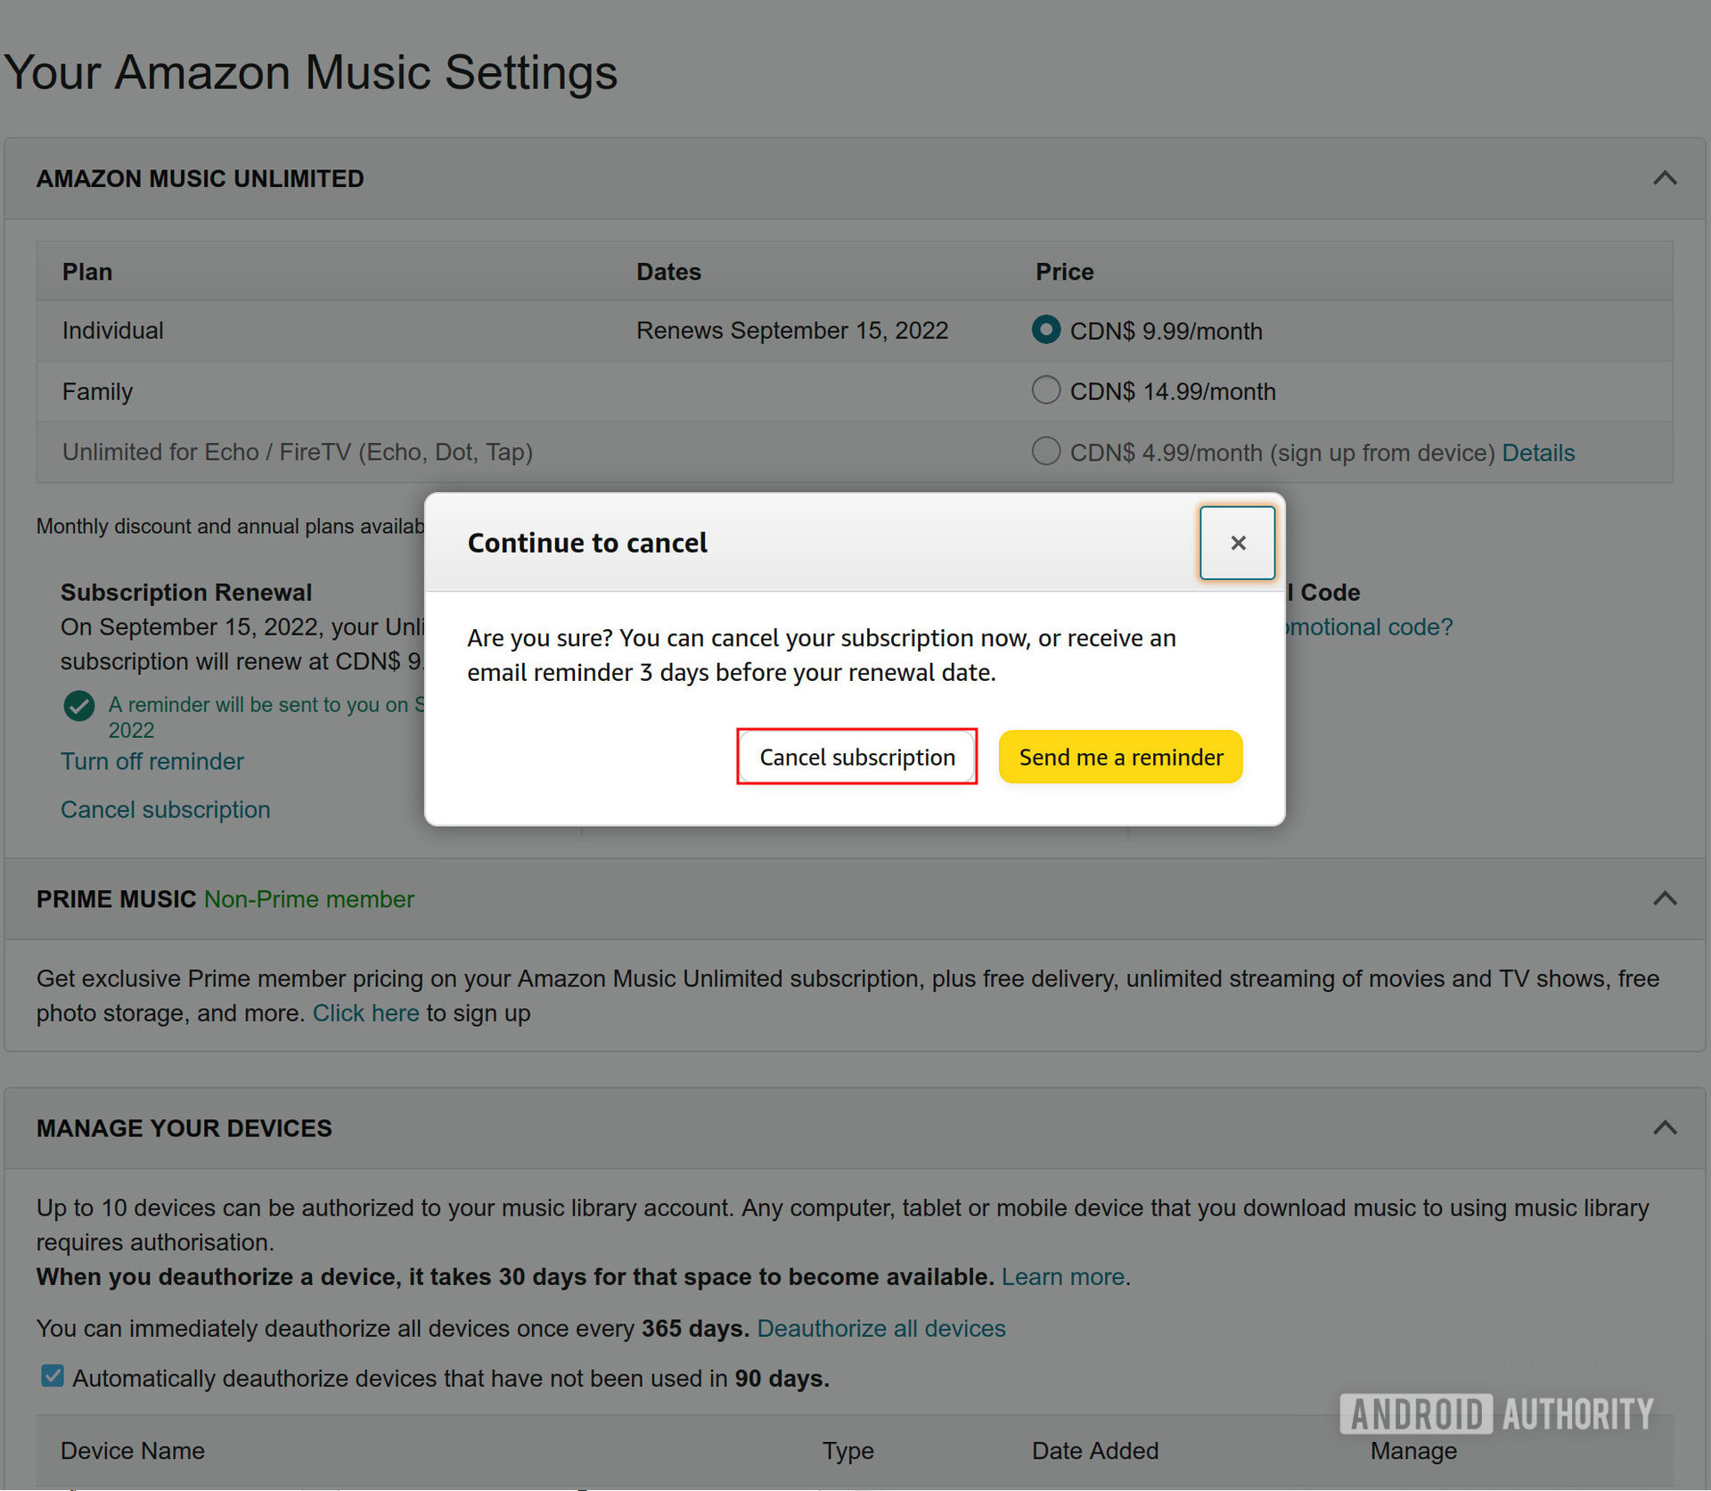The height and width of the screenshot is (1491, 1711).
Task: Select the Individual CDN$ 9.99/month plan
Action: (x=1045, y=330)
